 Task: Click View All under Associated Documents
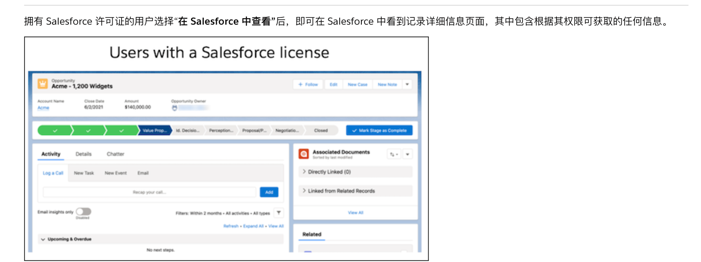[355, 212]
